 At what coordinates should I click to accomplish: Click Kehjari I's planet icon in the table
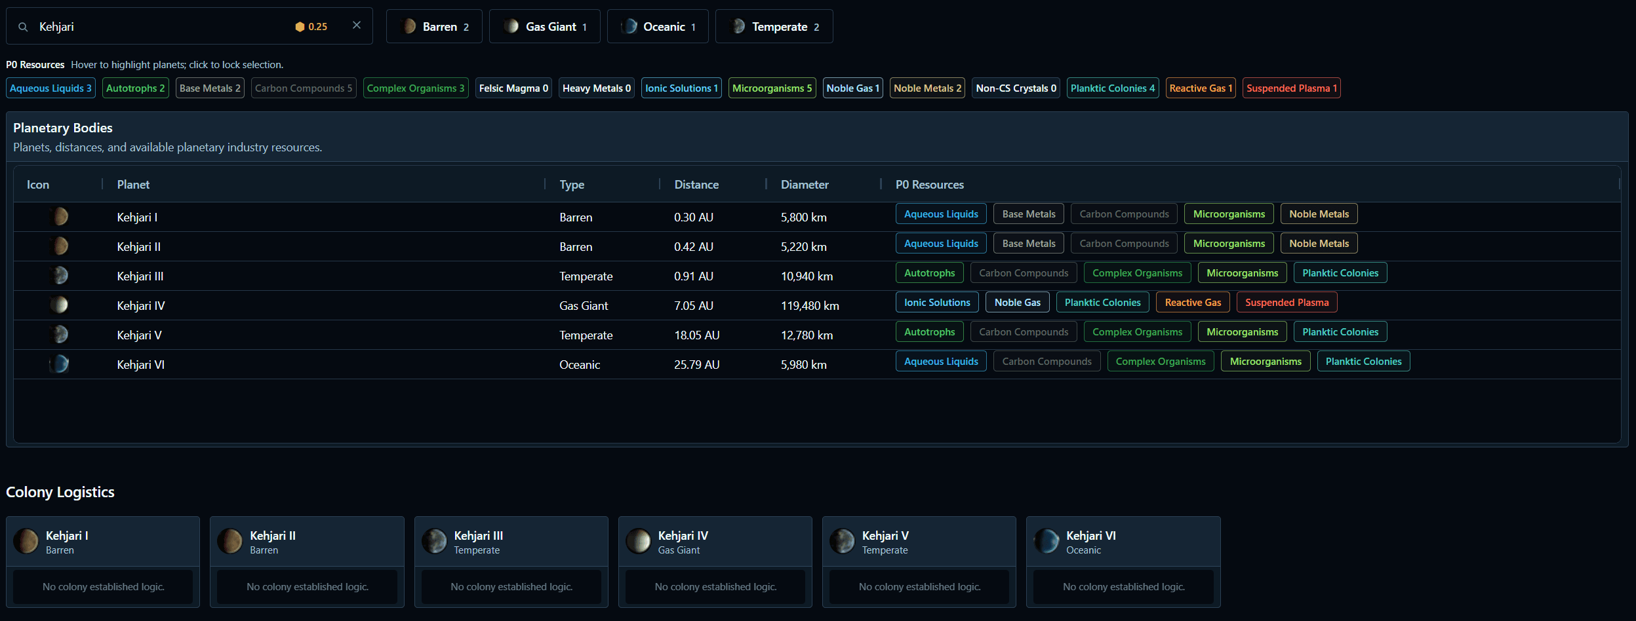pos(60,217)
